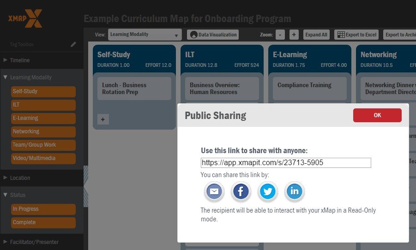Open Networking Dinner card
Viewport: 416px width, 250px height.
pos(388,89)
